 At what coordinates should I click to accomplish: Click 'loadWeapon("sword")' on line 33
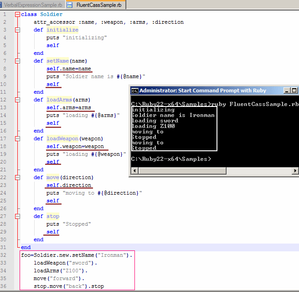pos(64,263)
